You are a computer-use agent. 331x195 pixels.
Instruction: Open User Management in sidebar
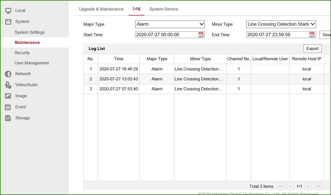pos(32,63)
